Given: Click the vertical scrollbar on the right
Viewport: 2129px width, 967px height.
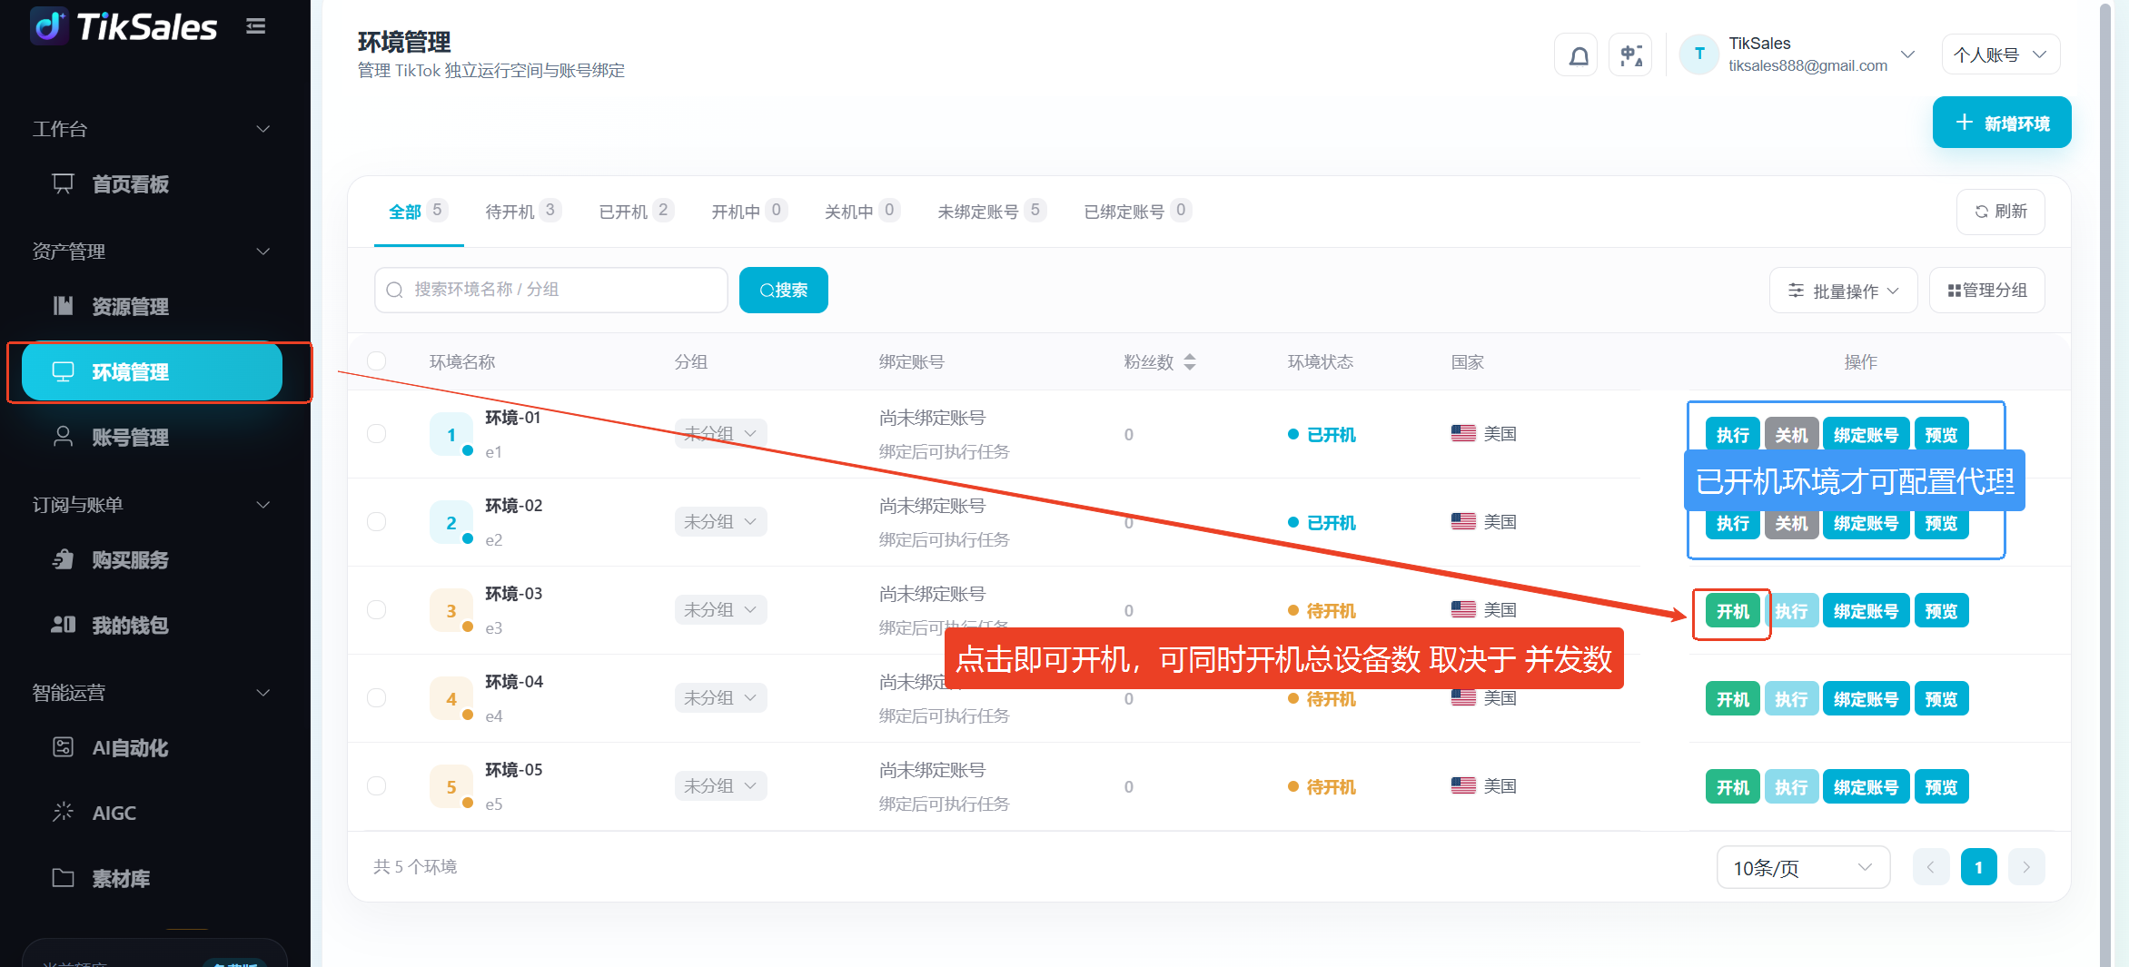Looking at the screenshot, I should [x=2105, y=483].
